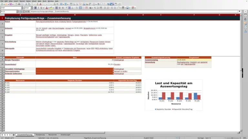Expand the formula bar arrow
This screenshot has height=139, width=248.
[240, 12]
